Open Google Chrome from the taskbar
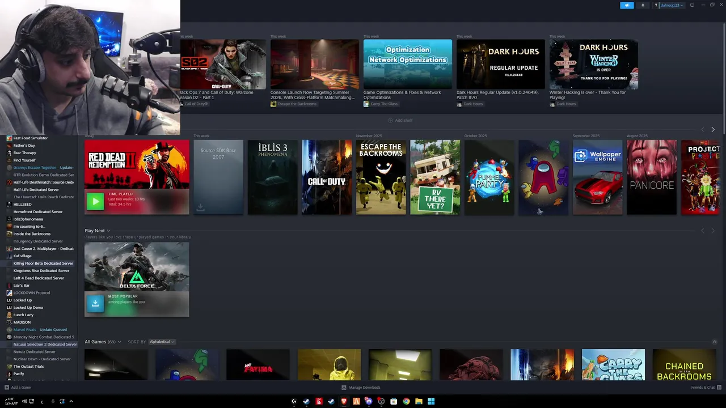This screenshot has width=726, height=408. (406, 401)
